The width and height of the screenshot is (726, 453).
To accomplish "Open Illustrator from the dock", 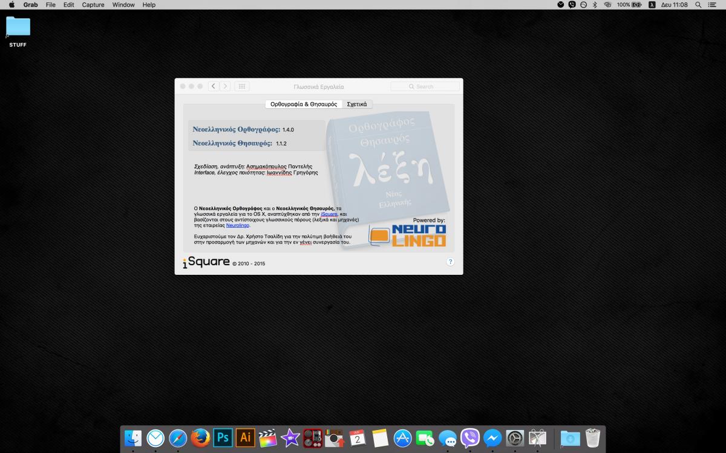I will (x=245, y=437).
